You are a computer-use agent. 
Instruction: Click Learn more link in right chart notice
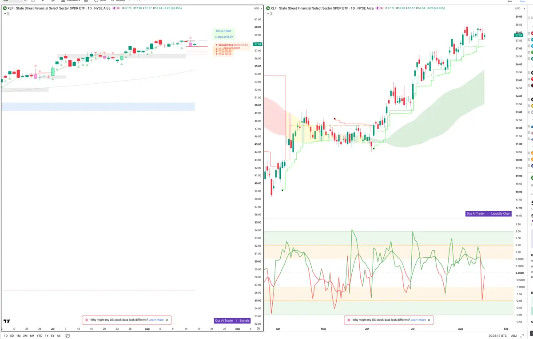coord(418,320)
